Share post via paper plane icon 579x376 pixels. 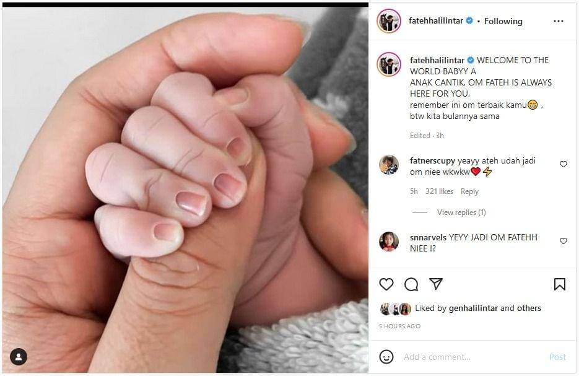coord(436,284)
